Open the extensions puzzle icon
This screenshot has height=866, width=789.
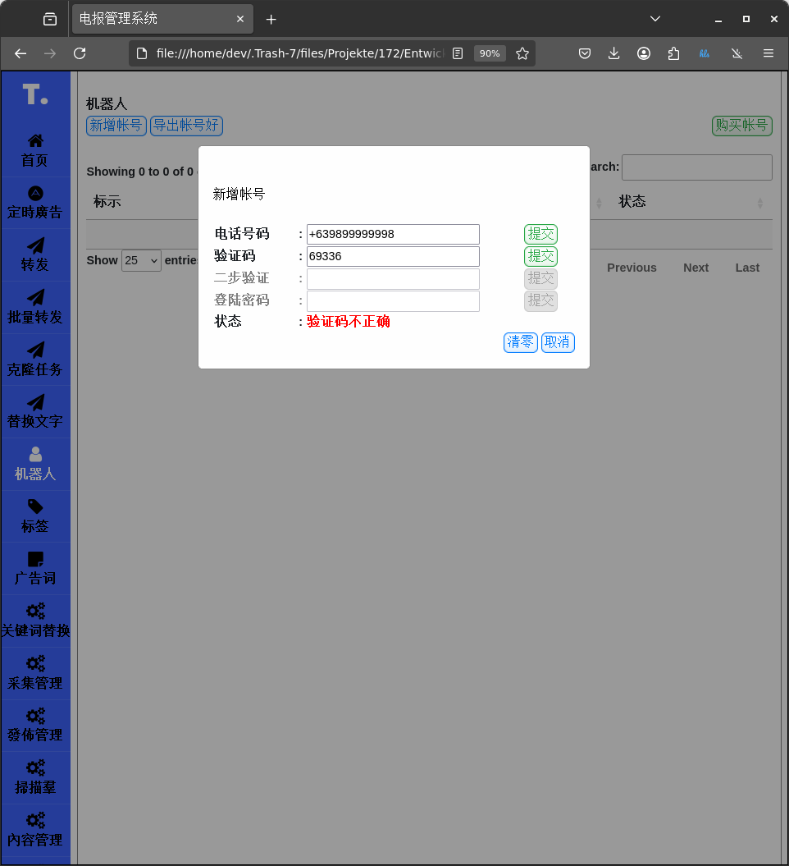[x=673, y=53]
